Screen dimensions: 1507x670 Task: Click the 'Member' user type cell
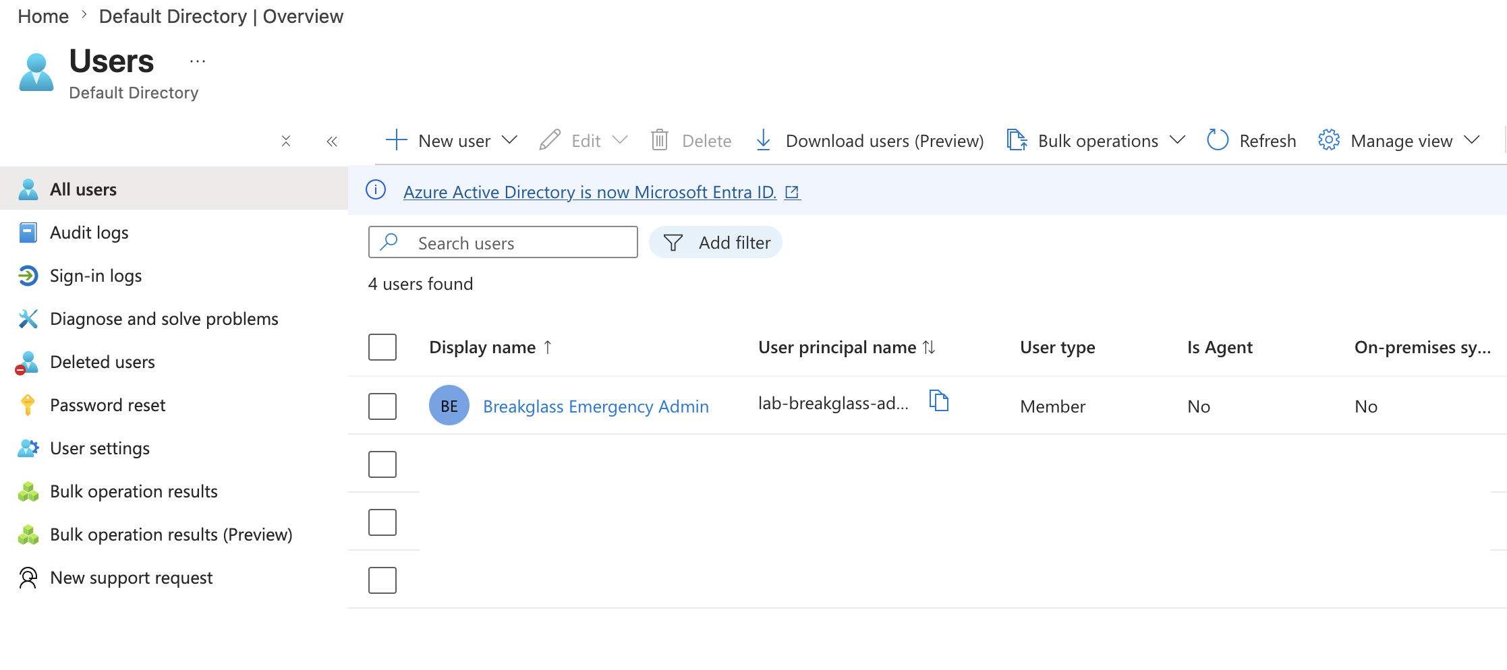click(x=1052, y=406)
